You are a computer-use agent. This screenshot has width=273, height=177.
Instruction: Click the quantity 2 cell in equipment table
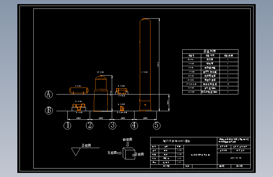click(229, 84)
